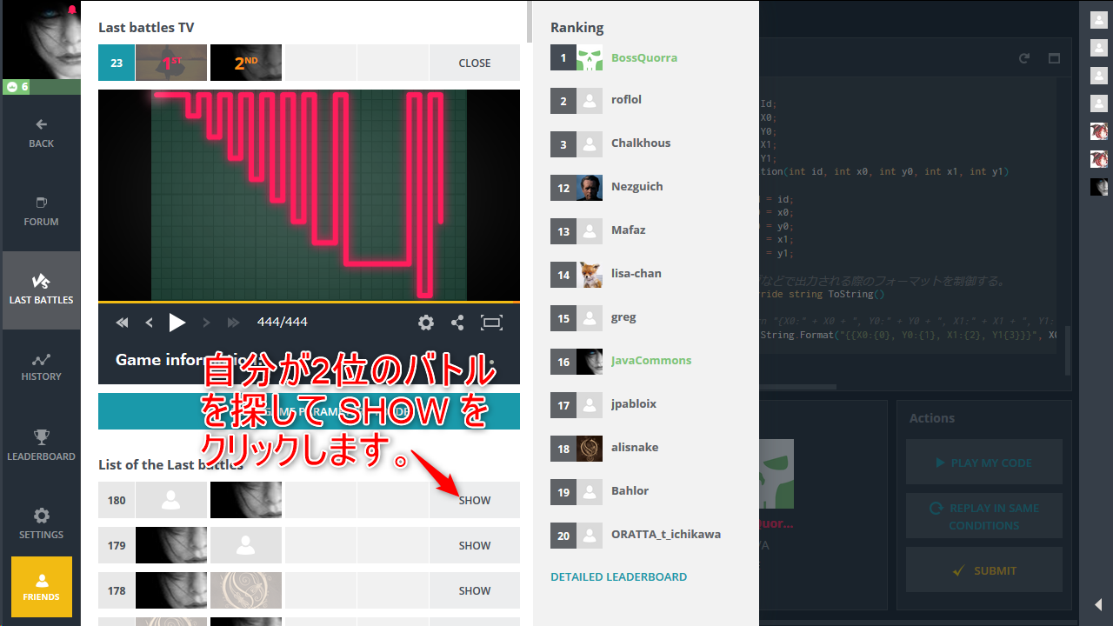
Task: Open alisnake's ranking entry
Action: pyautogui.click(x=635, y=447)
